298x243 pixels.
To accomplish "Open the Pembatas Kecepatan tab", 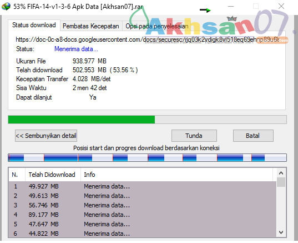I will (x=91, y=26).
